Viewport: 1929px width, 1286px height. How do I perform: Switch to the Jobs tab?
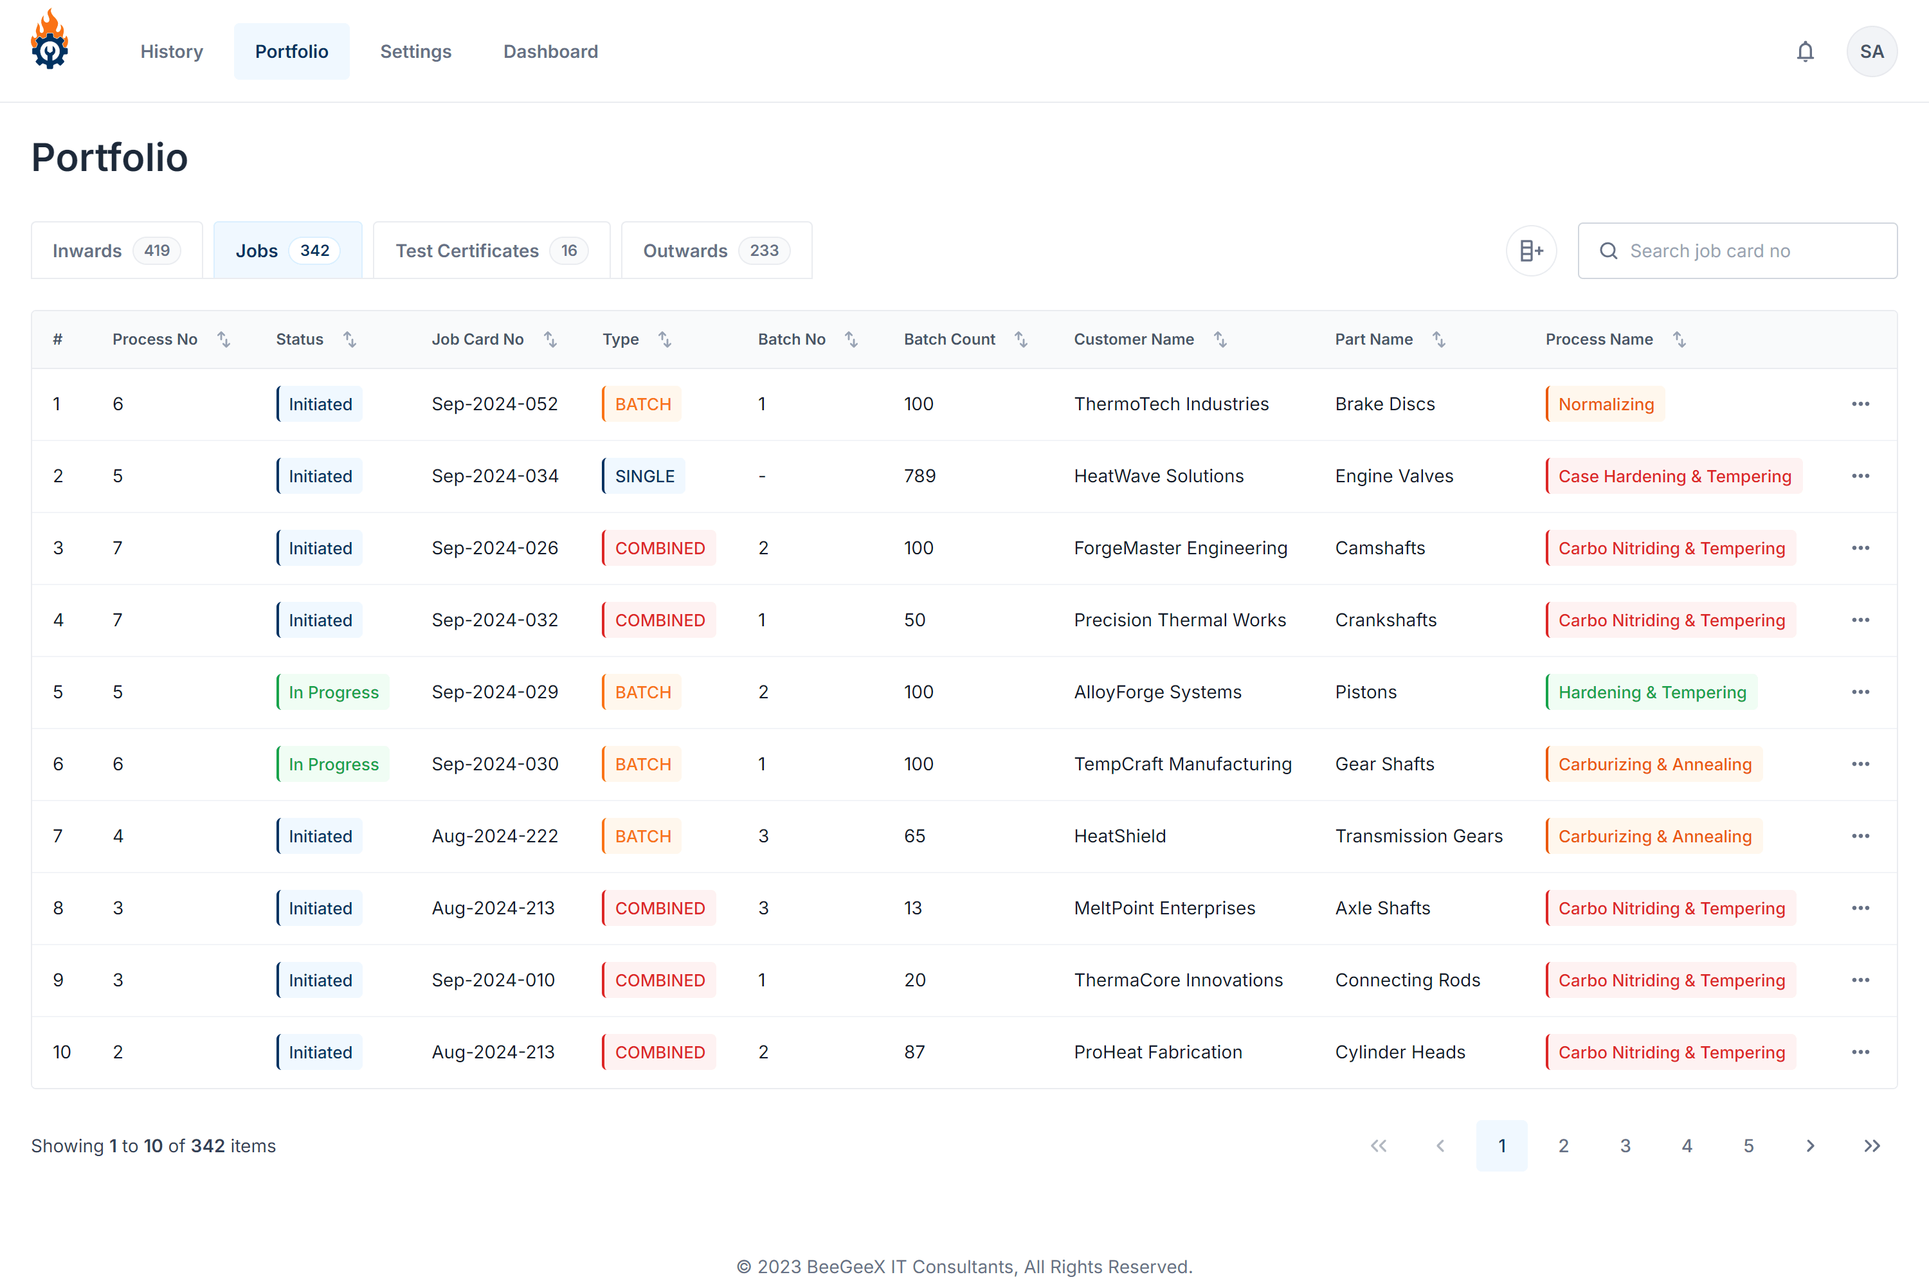click(x=288, y=251)
